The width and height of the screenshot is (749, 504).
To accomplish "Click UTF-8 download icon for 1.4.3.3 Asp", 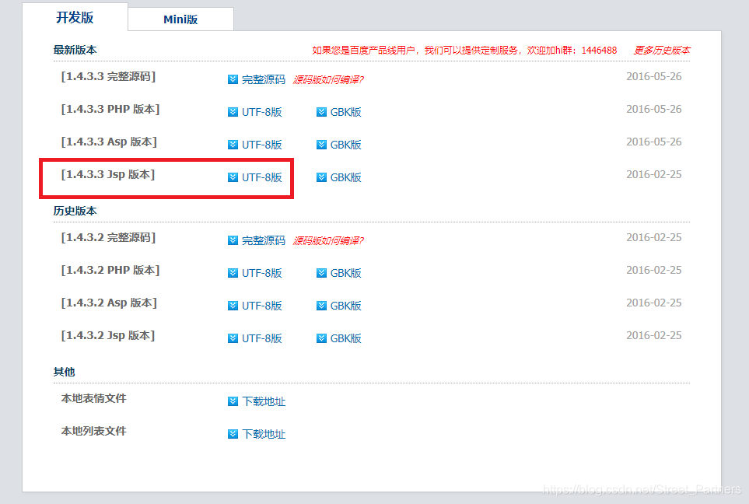I will [233, 144].
